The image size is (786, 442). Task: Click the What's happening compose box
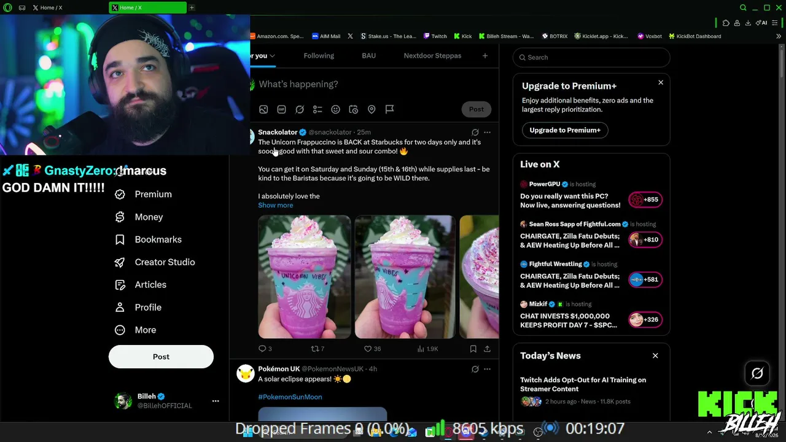[x=375, y=84]
